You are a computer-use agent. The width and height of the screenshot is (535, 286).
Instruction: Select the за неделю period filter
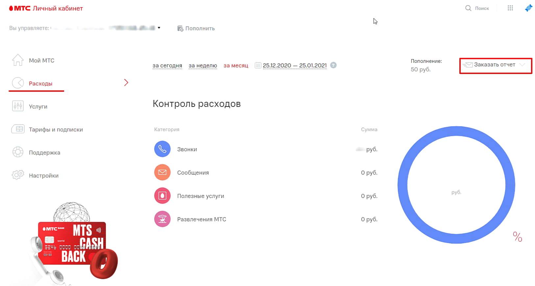coord(203,65)
